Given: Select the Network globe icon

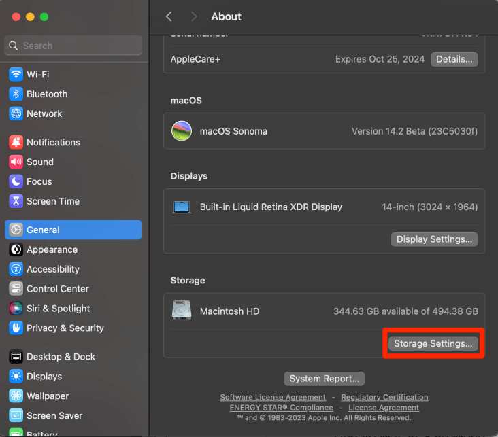Looking at the screenshot, I should (16, 113).
